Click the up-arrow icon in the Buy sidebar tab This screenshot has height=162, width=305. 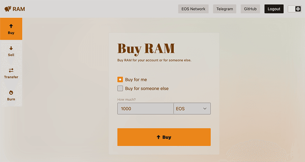[x=11, y=26]
